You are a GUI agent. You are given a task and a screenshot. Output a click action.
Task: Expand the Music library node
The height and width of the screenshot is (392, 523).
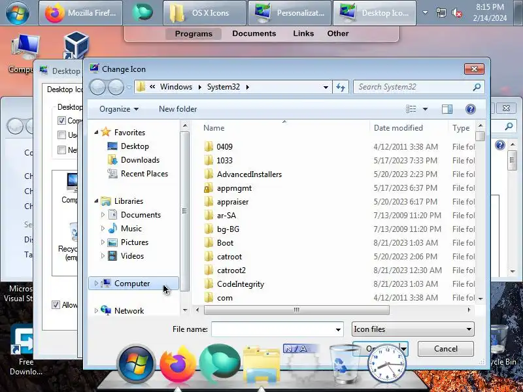tap(103, 229)
